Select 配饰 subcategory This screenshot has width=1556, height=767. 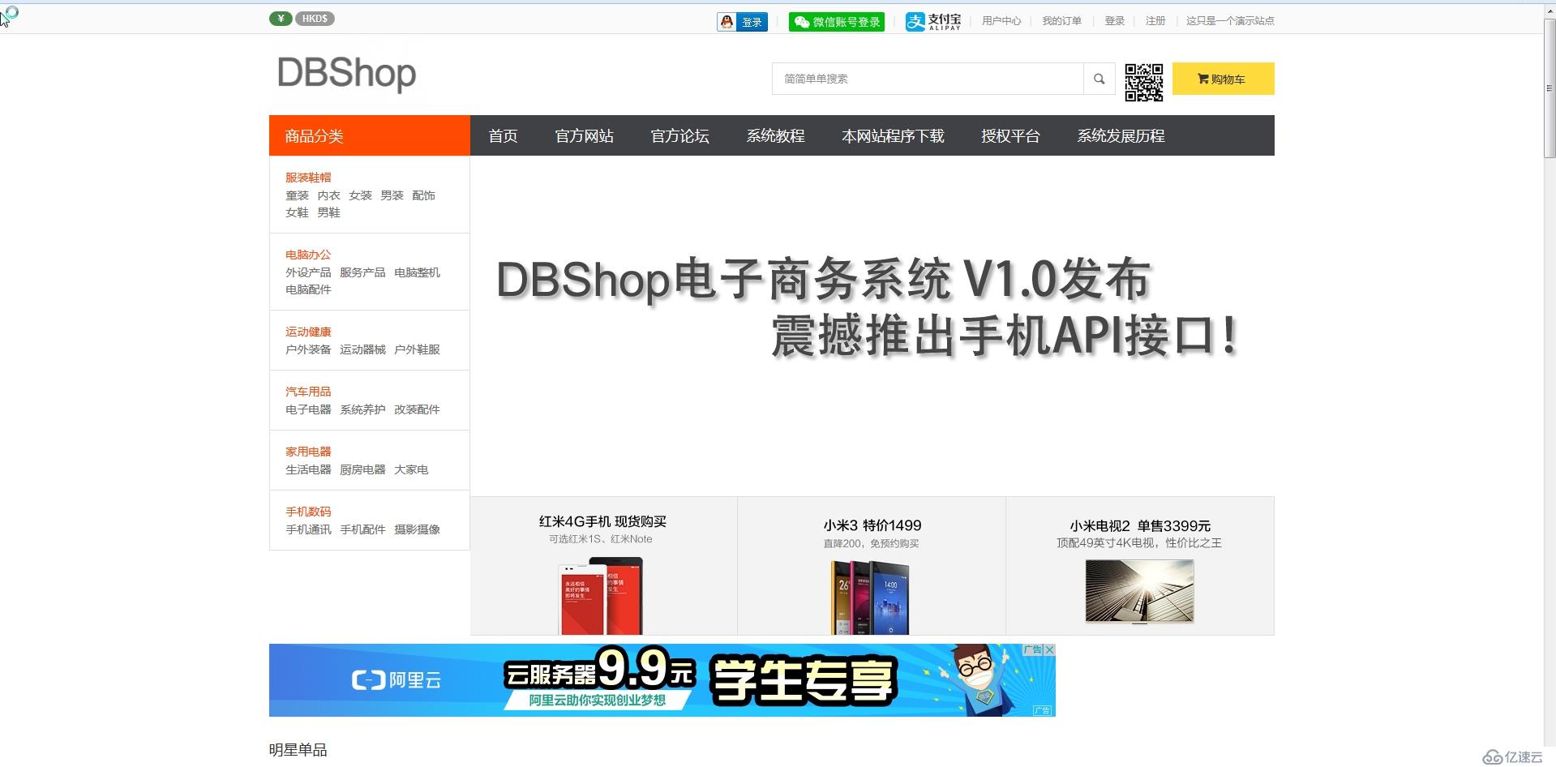click(423, 195)
